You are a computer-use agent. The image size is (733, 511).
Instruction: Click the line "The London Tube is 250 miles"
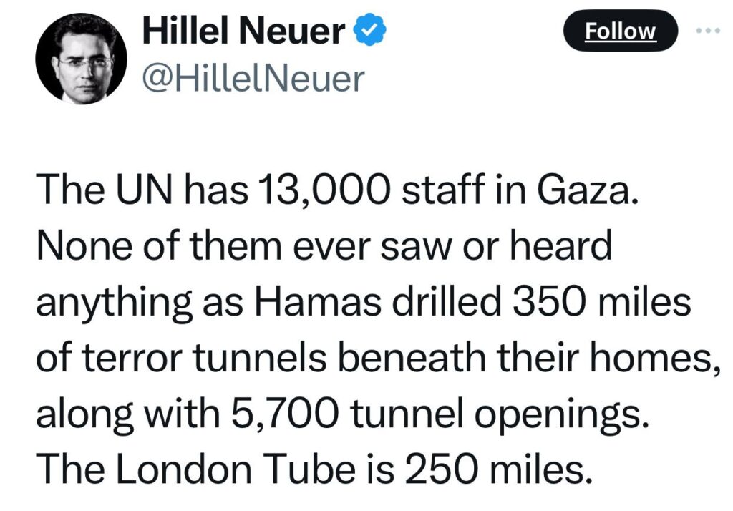pyautogui.click(x=314, y=467)
